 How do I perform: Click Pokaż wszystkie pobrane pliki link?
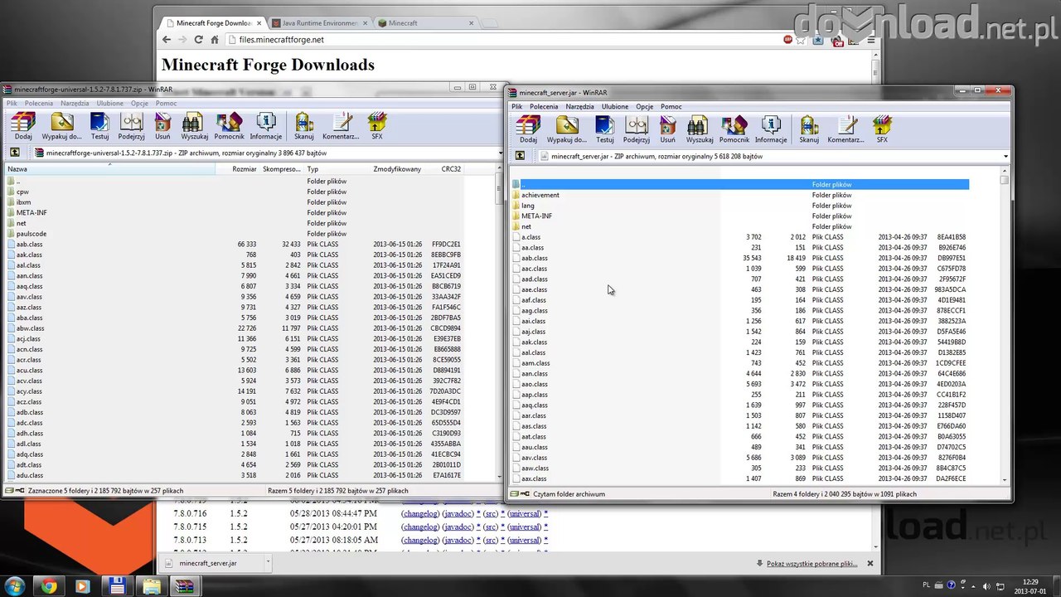(811, 564)
